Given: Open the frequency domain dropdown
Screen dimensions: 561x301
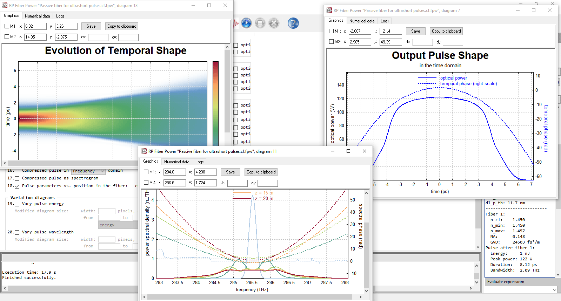Looking at the screenshot, I should [102, 171].
